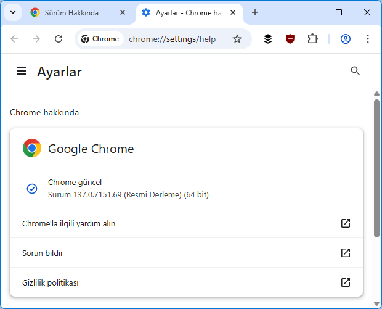
Task: Click the page scrollbar thumb
Action: pos(376,168)
